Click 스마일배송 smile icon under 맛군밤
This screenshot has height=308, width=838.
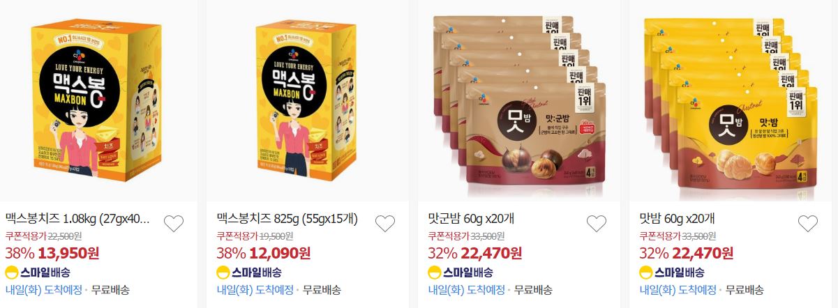433,272
